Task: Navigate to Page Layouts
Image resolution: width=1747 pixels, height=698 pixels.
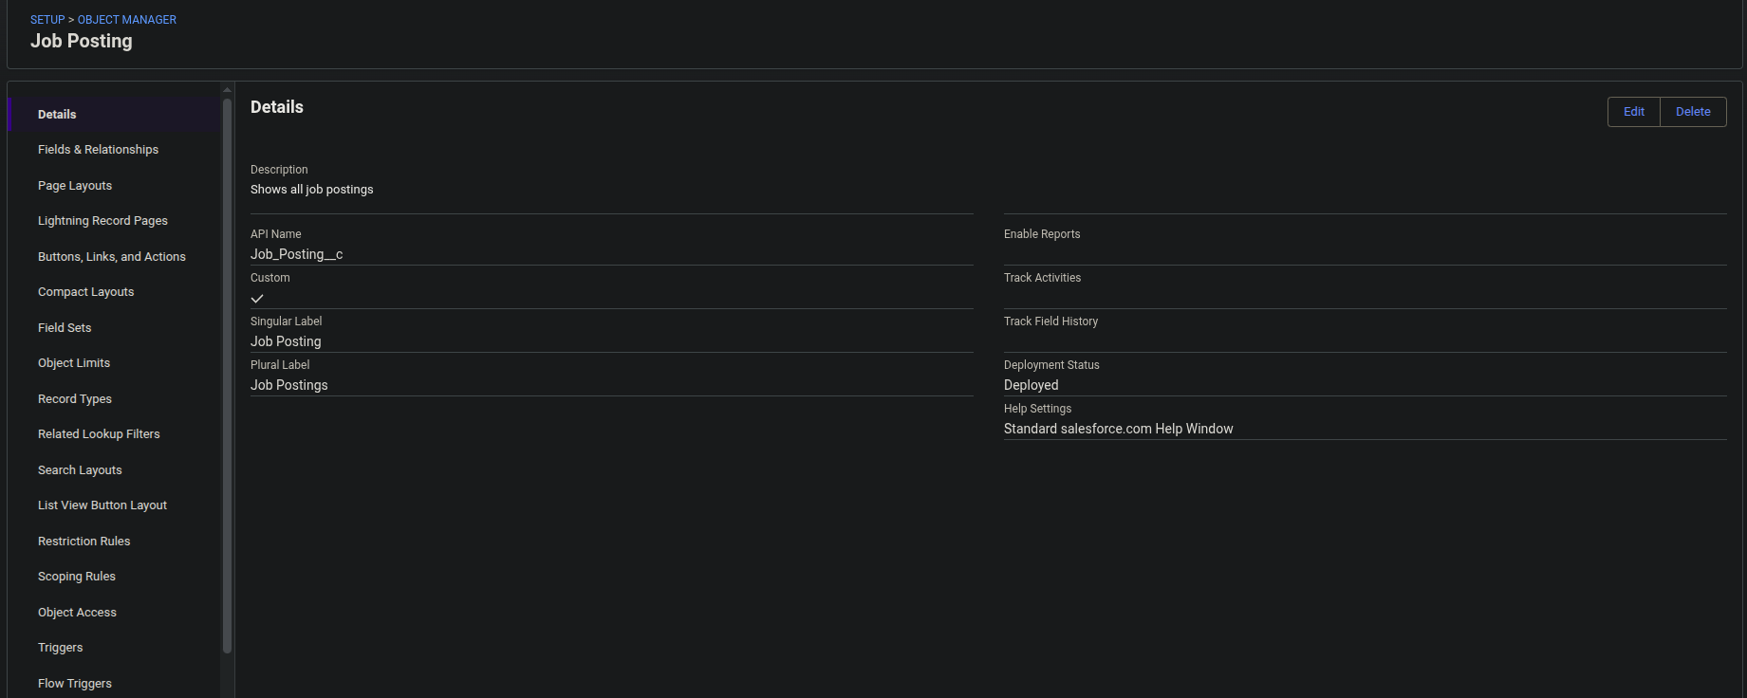Action: tap(75, 186)
